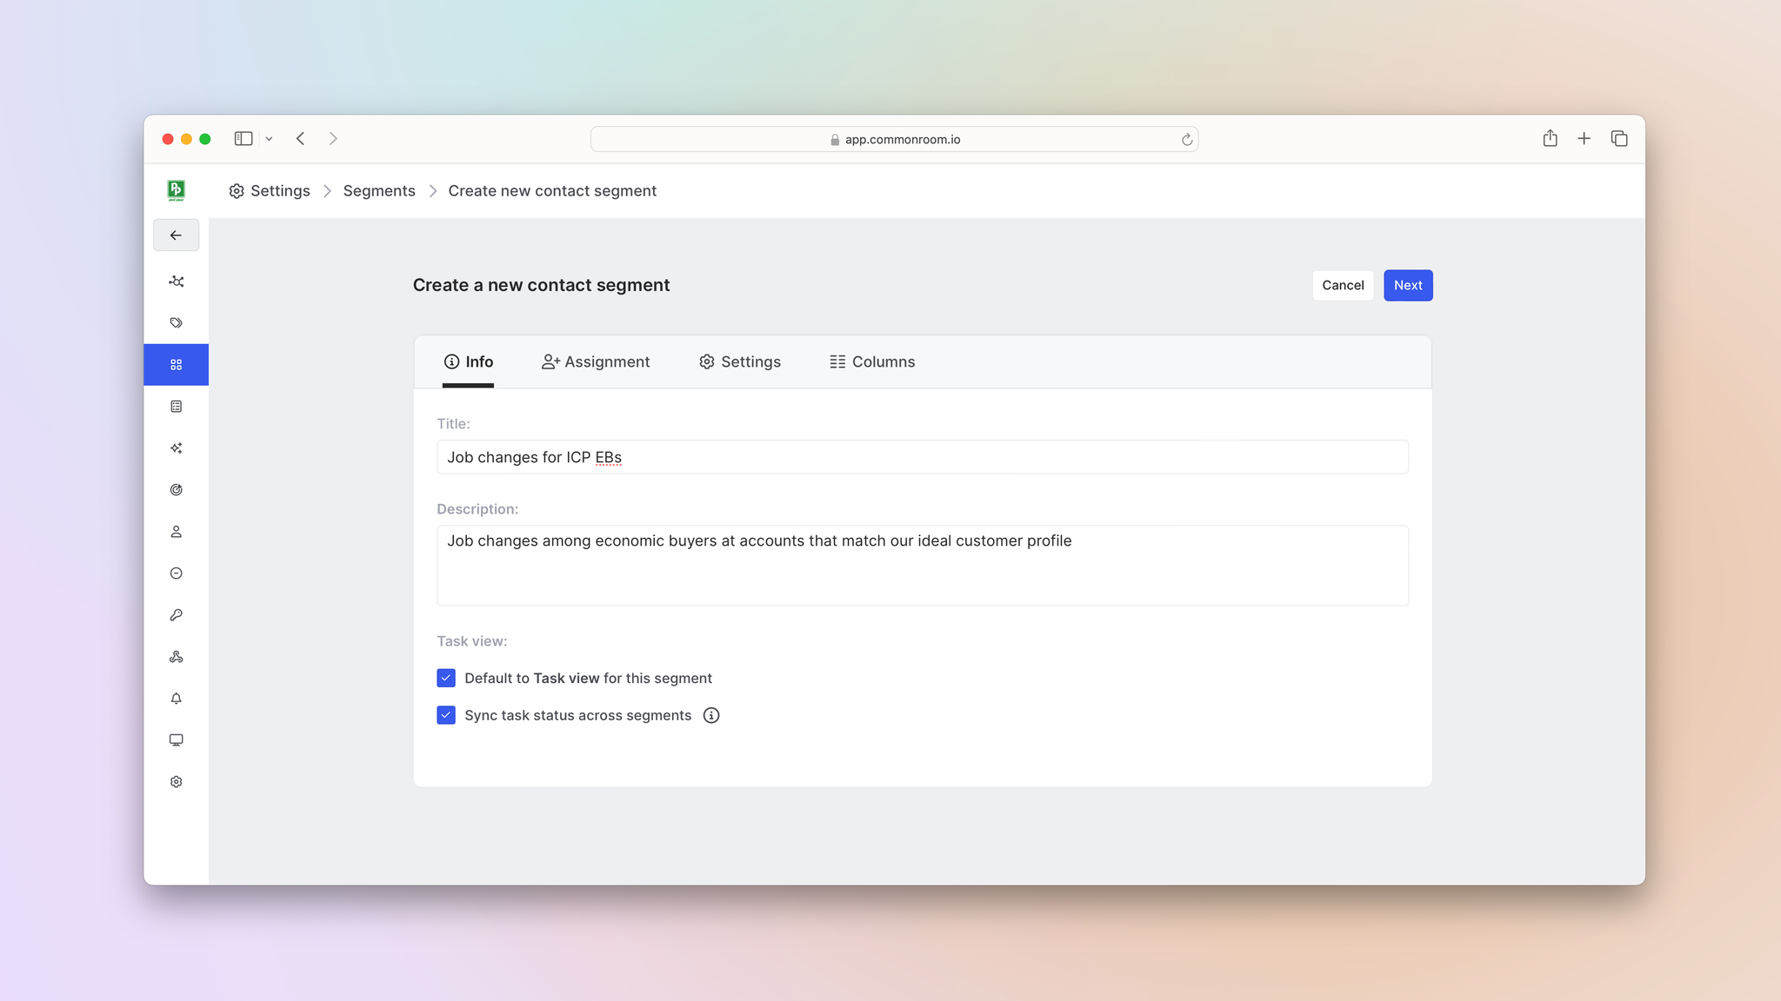The image size is (1781, 1001).
Task: Uncheck Sync task status across segments
Action: click(x=446, y=715)
